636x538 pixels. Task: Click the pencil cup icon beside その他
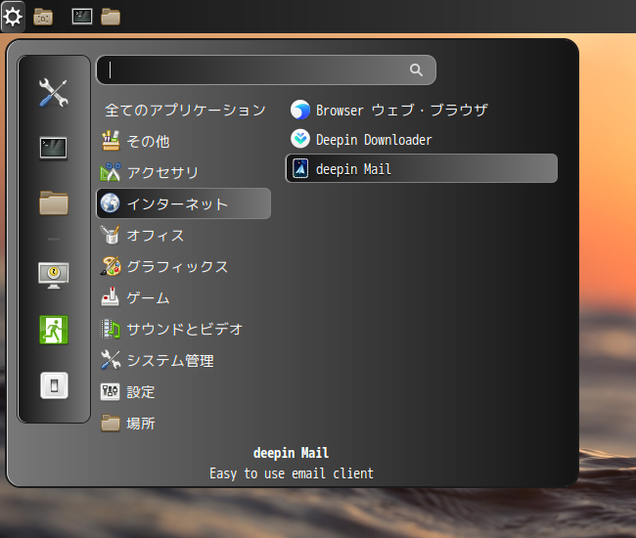111,140
